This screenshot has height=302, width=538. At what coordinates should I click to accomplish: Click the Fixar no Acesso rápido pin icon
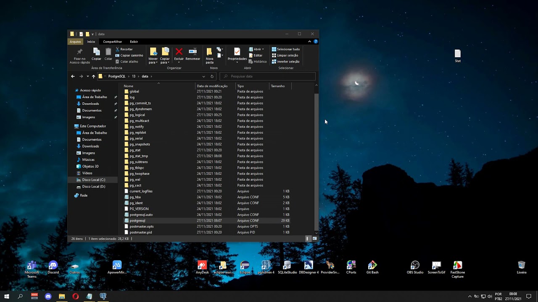(x=79, y=52)
